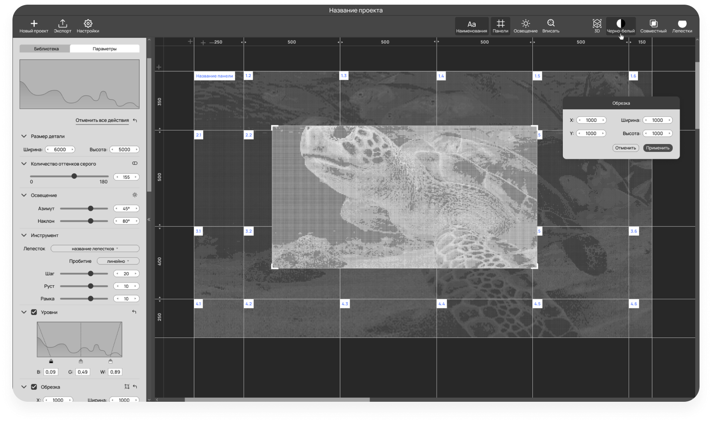
Task: Uncheck the Crop checkbox in sidebar
Action: [x=34, y=387]
